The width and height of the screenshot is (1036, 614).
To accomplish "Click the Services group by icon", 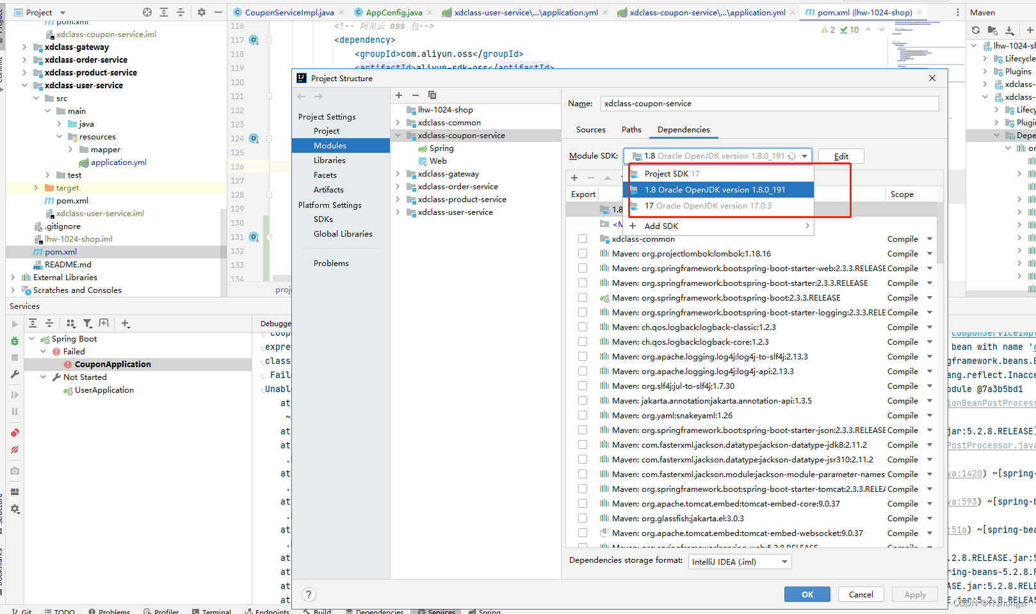I will [70, 324].
